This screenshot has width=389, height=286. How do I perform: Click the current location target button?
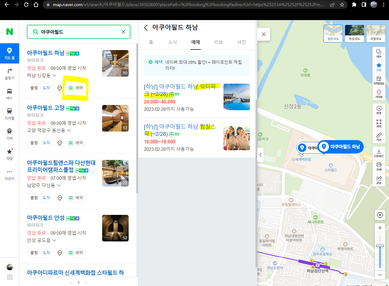tap(380, 215)
